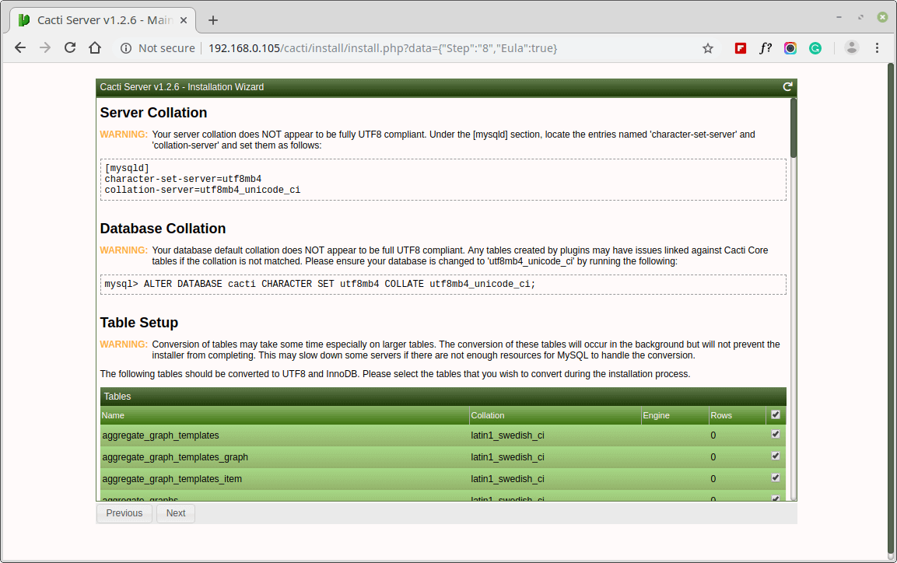This screenshot has width=897, height=563.
Task: Reload the page with the refresh icon
Action: coord(70,48)
